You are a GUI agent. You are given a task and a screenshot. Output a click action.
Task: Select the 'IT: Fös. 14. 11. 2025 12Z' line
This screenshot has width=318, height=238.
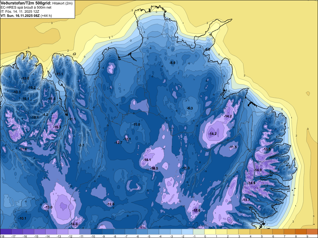coord(20,11)
